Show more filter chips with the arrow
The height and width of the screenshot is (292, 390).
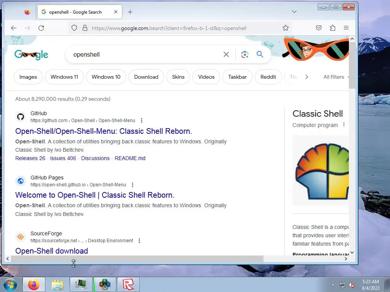point(307,77)
